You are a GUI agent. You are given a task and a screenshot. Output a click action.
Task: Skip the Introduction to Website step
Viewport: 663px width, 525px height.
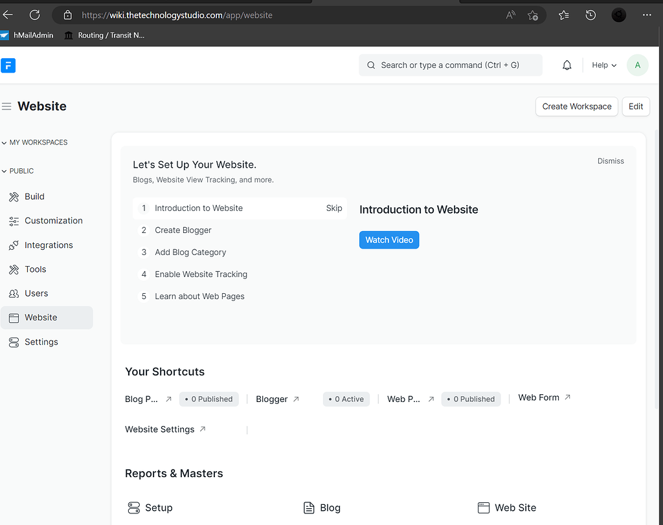[x=334, y=208]
